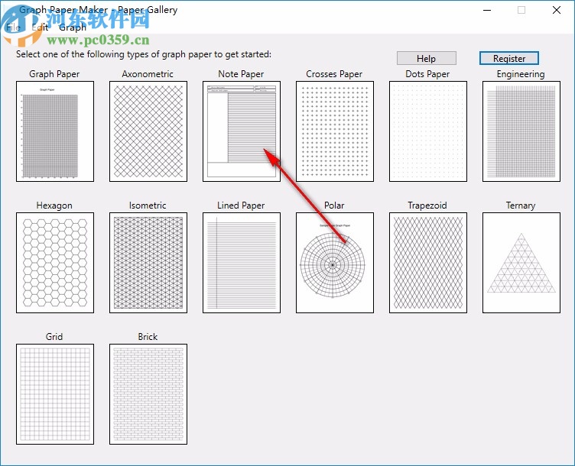The width and height of the screenshot is (575, 466).
Task: Pick the Lined Paper thumbnail
Action: pos(242,263)
